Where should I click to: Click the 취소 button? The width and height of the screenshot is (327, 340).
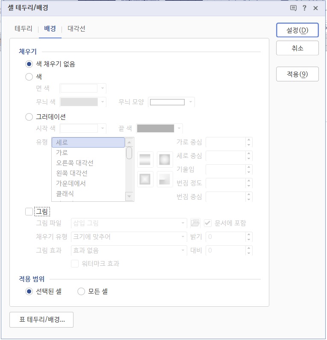pos(297,48)
